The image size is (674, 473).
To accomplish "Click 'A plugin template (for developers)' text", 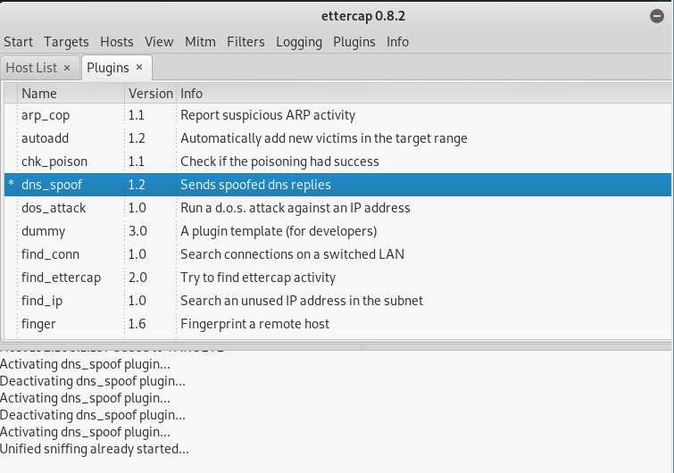I will pos(279,231).
